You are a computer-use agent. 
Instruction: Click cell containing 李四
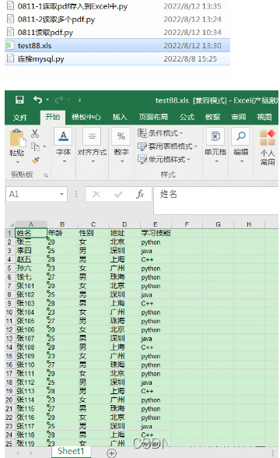click(x=31, y=251)
